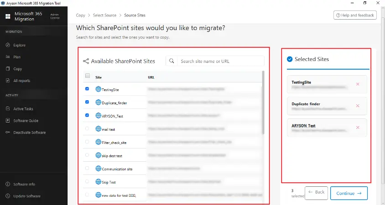The width and height of the screenshot is (385, 205).
Task: Click the globe icon for Filter_check_site
Action: [x=98, y=142]
